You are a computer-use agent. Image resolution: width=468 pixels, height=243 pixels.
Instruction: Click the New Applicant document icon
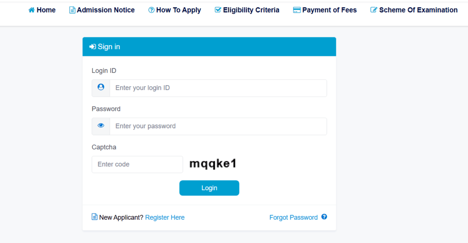tap(94, 217)
